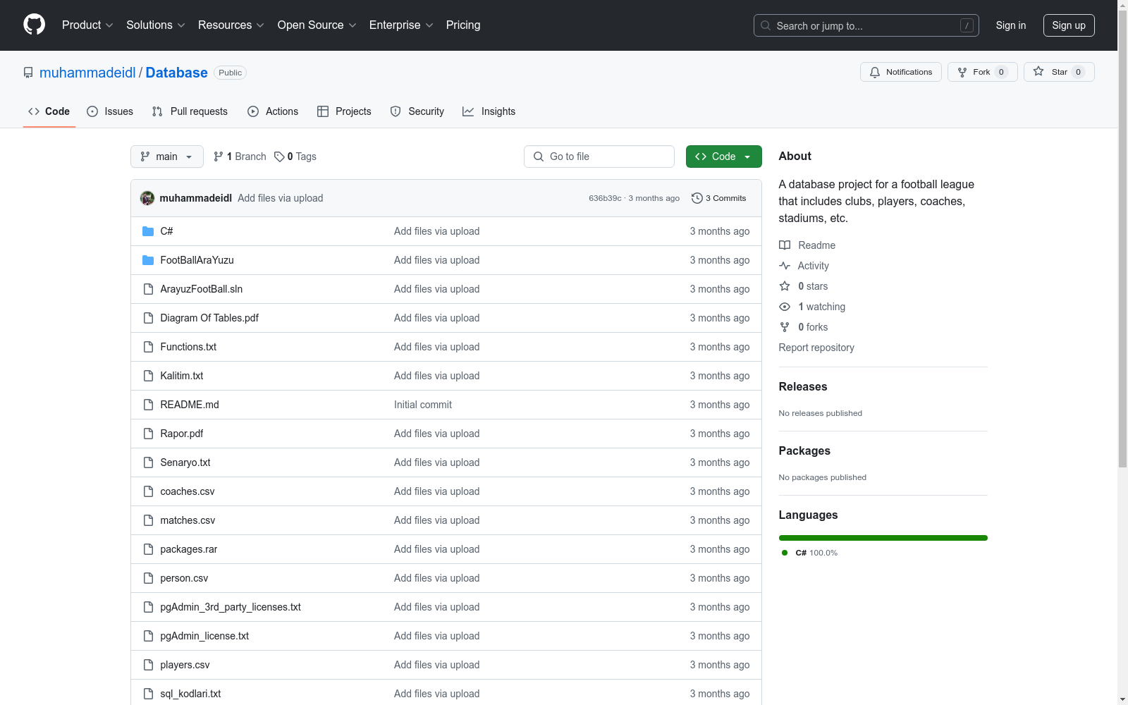This screenshot has height=705, width=1128.
Task: Expand the Open Source menu
Action: [x=317, y=25]
